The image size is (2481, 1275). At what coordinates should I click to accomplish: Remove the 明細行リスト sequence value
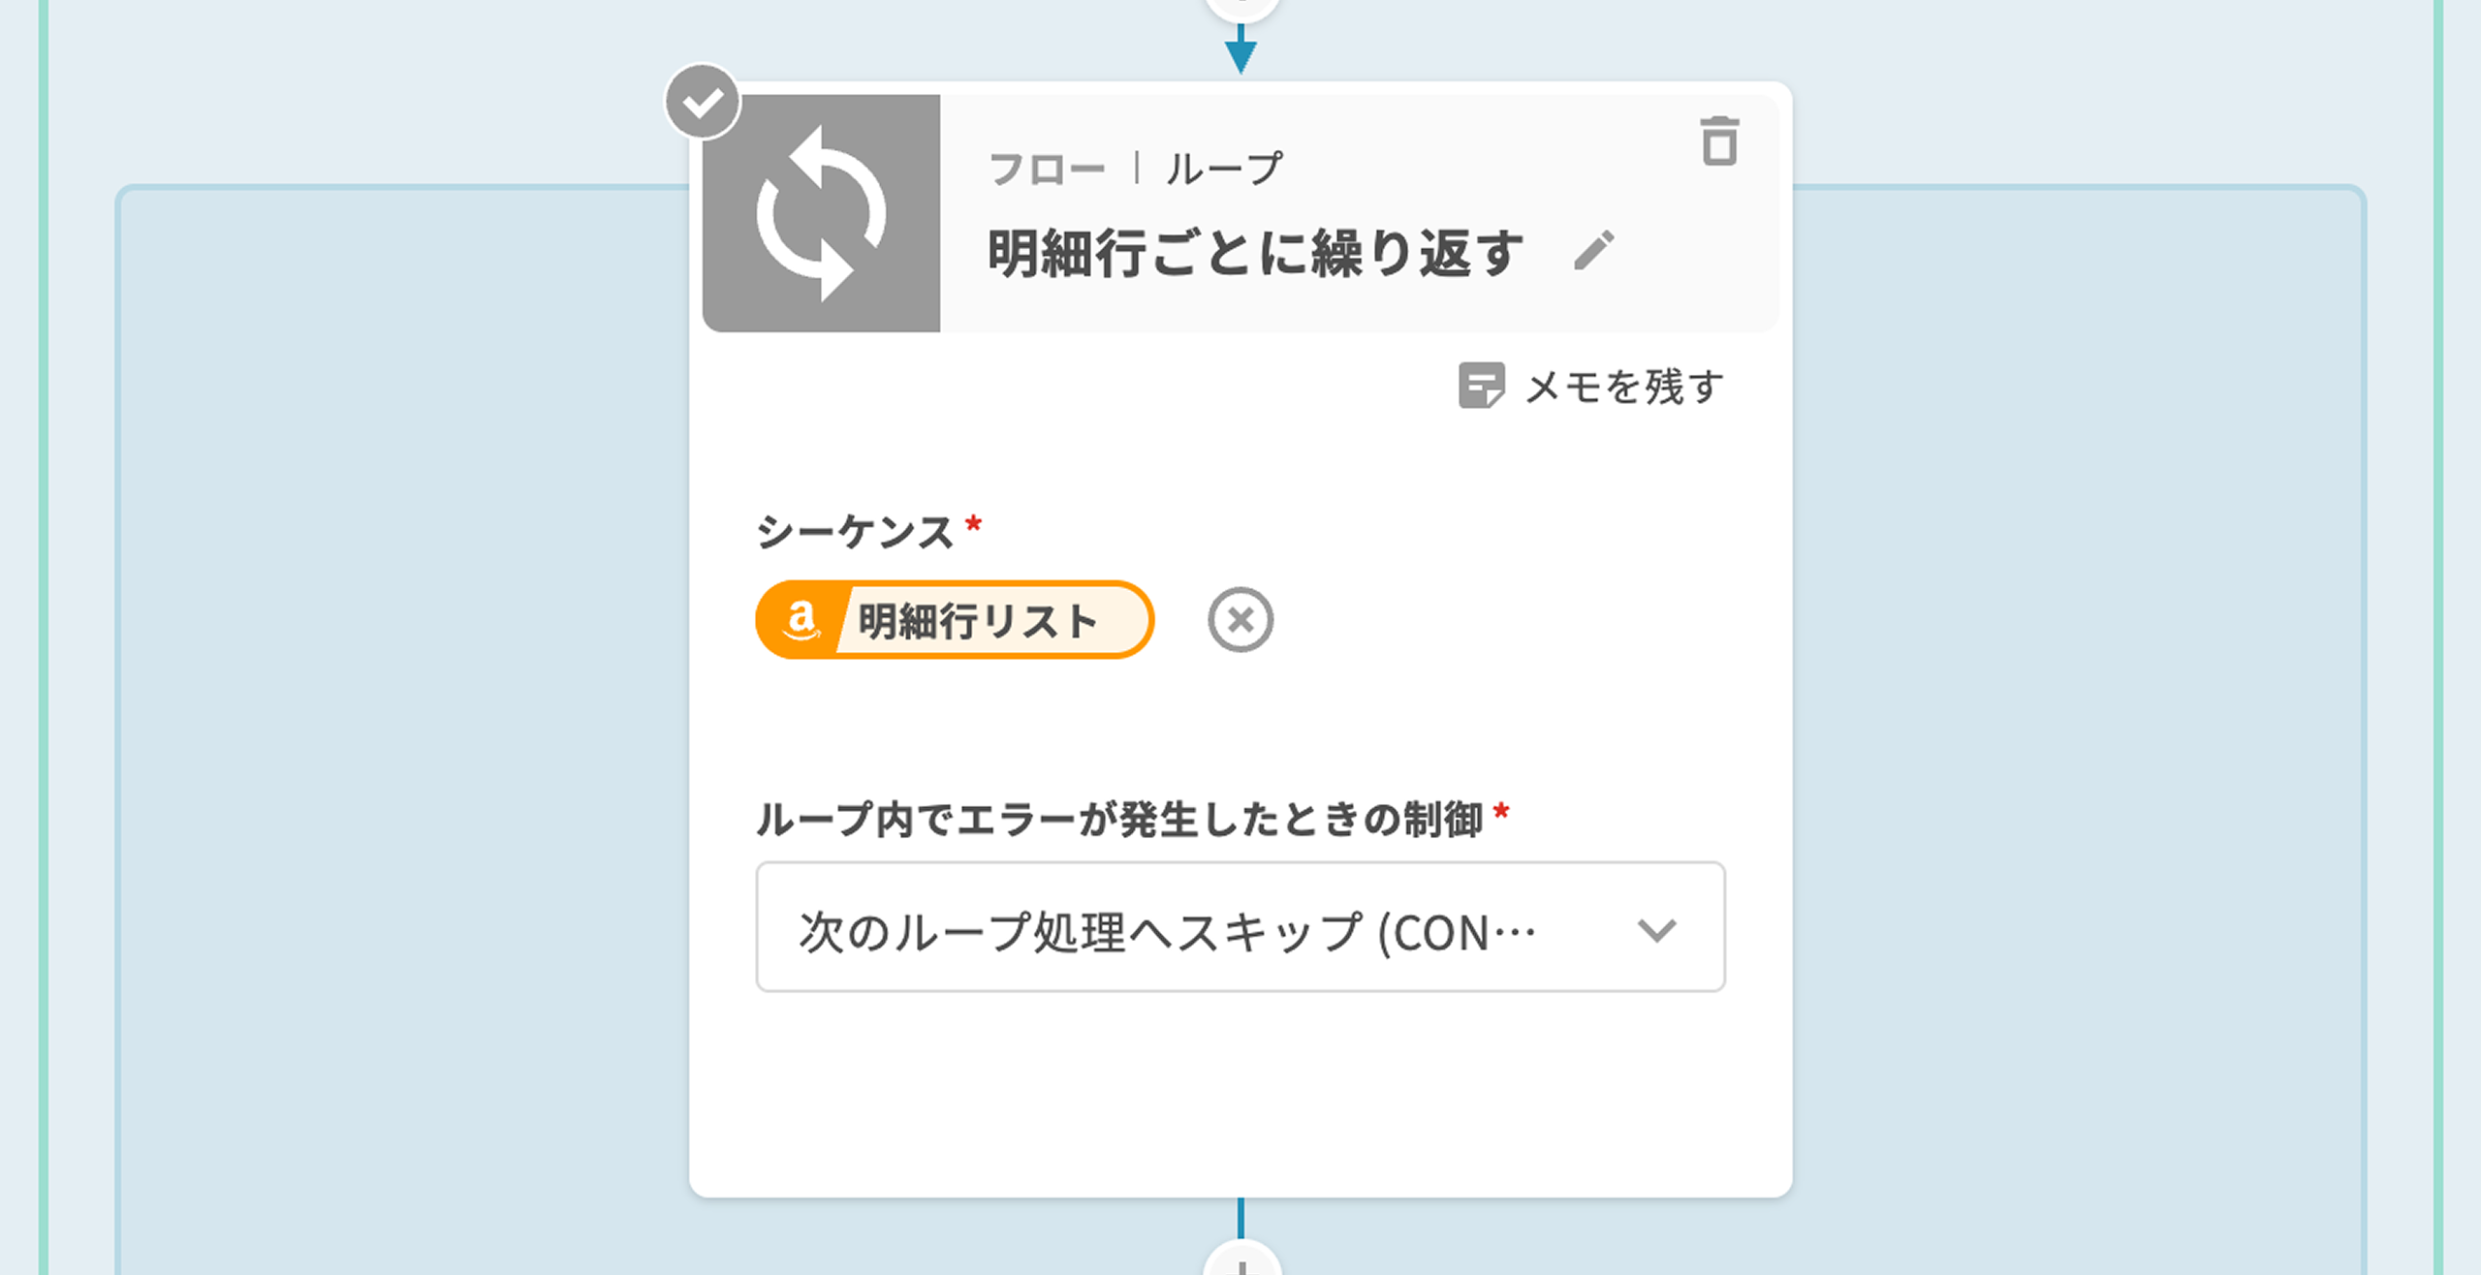pos(1240,620)
